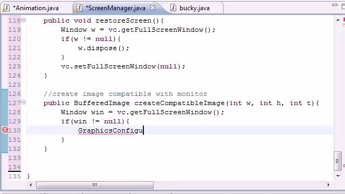Click 'vc.setFullScreenWindow(null);' on line 123
Image resolution: width=345 pixels, height=194 pixels.
click(x=123, y=66)
